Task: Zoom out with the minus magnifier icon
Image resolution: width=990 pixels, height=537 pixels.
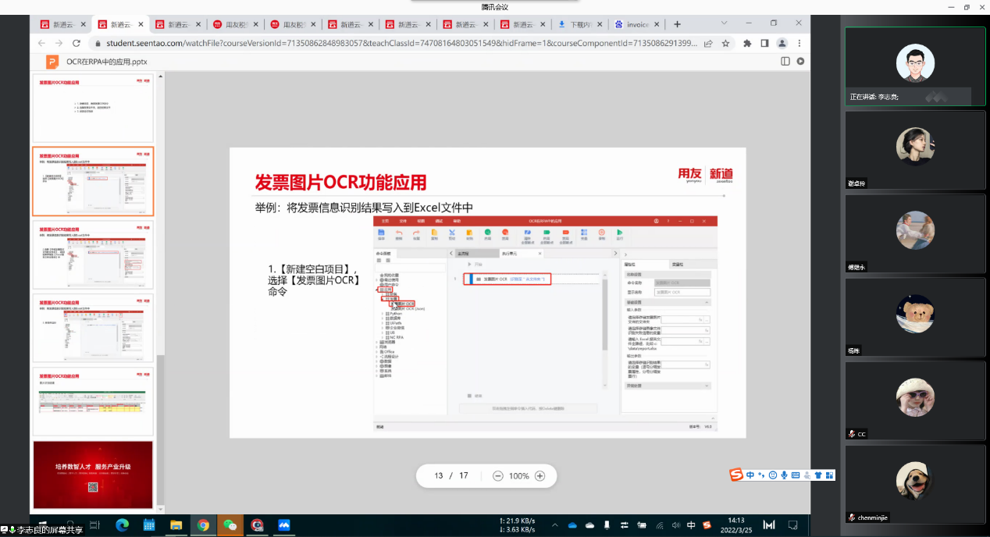Action: click(x=498, y=476)
